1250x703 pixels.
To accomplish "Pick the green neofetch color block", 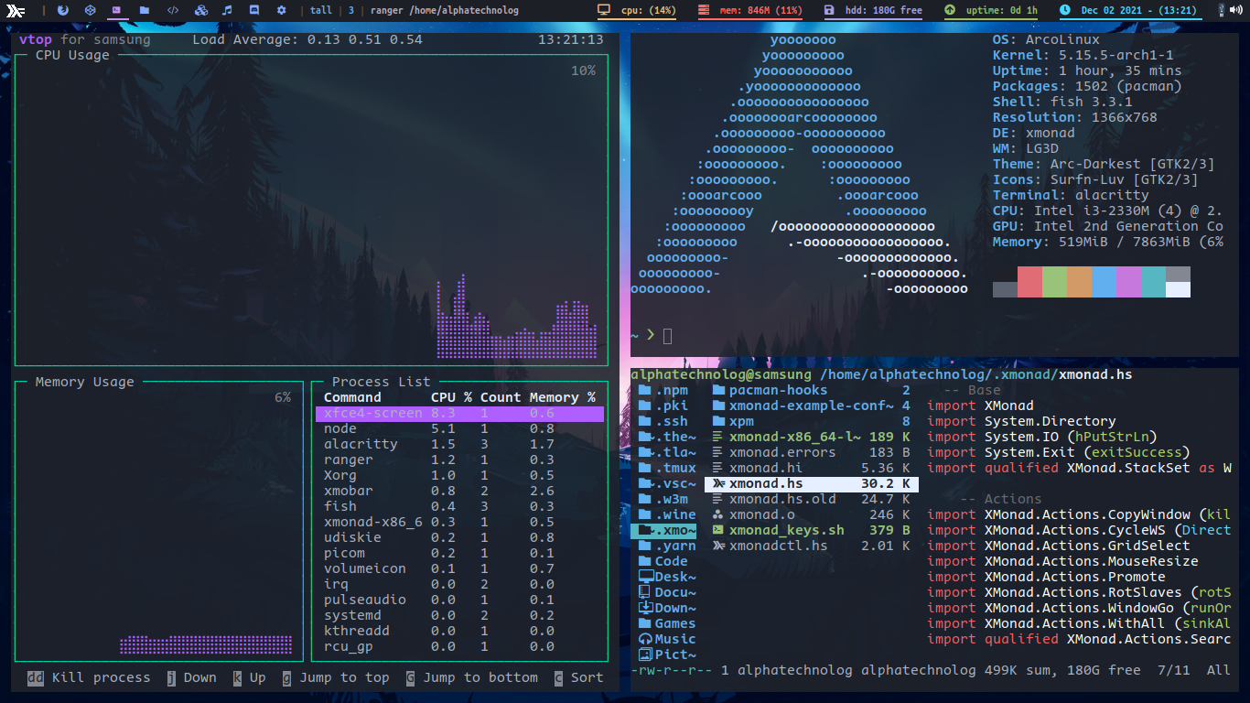I will (x=1054, y=282).
